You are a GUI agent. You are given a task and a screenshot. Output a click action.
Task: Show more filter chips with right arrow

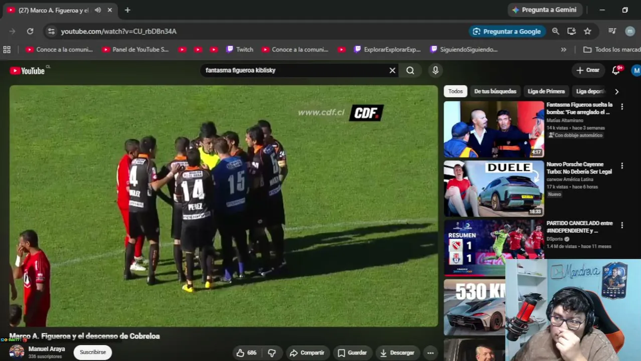coord(616,91)
